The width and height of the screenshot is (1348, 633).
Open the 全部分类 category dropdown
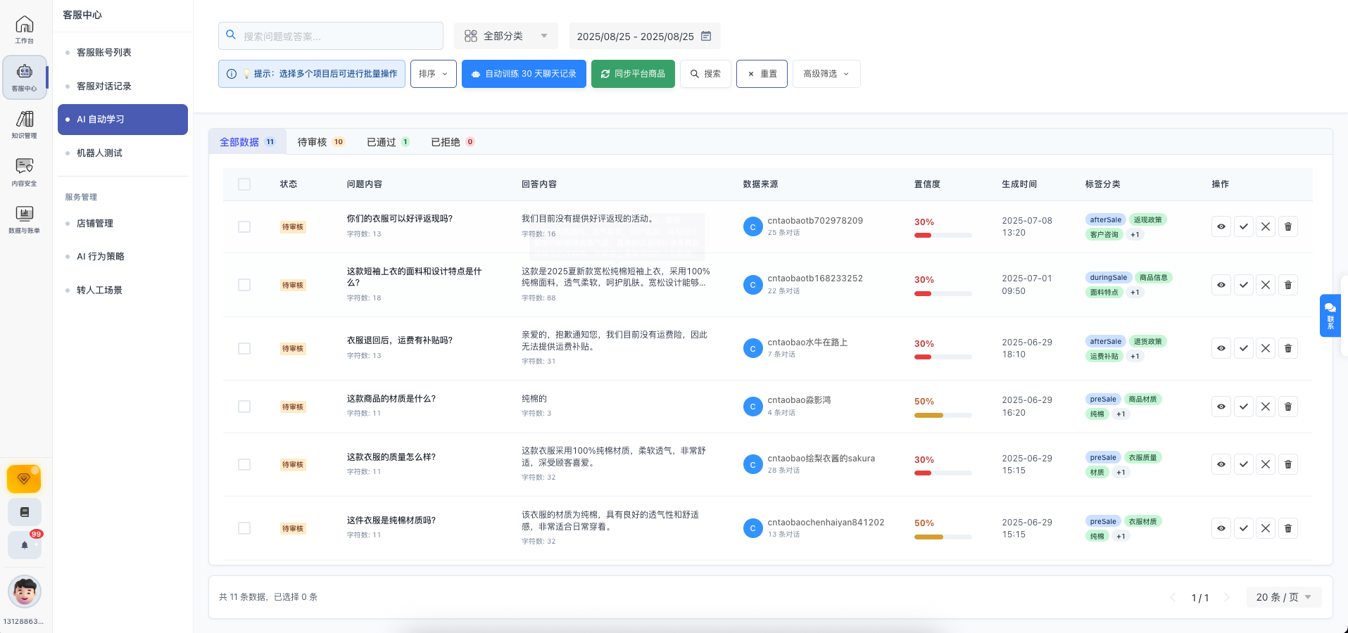[505, 36]
